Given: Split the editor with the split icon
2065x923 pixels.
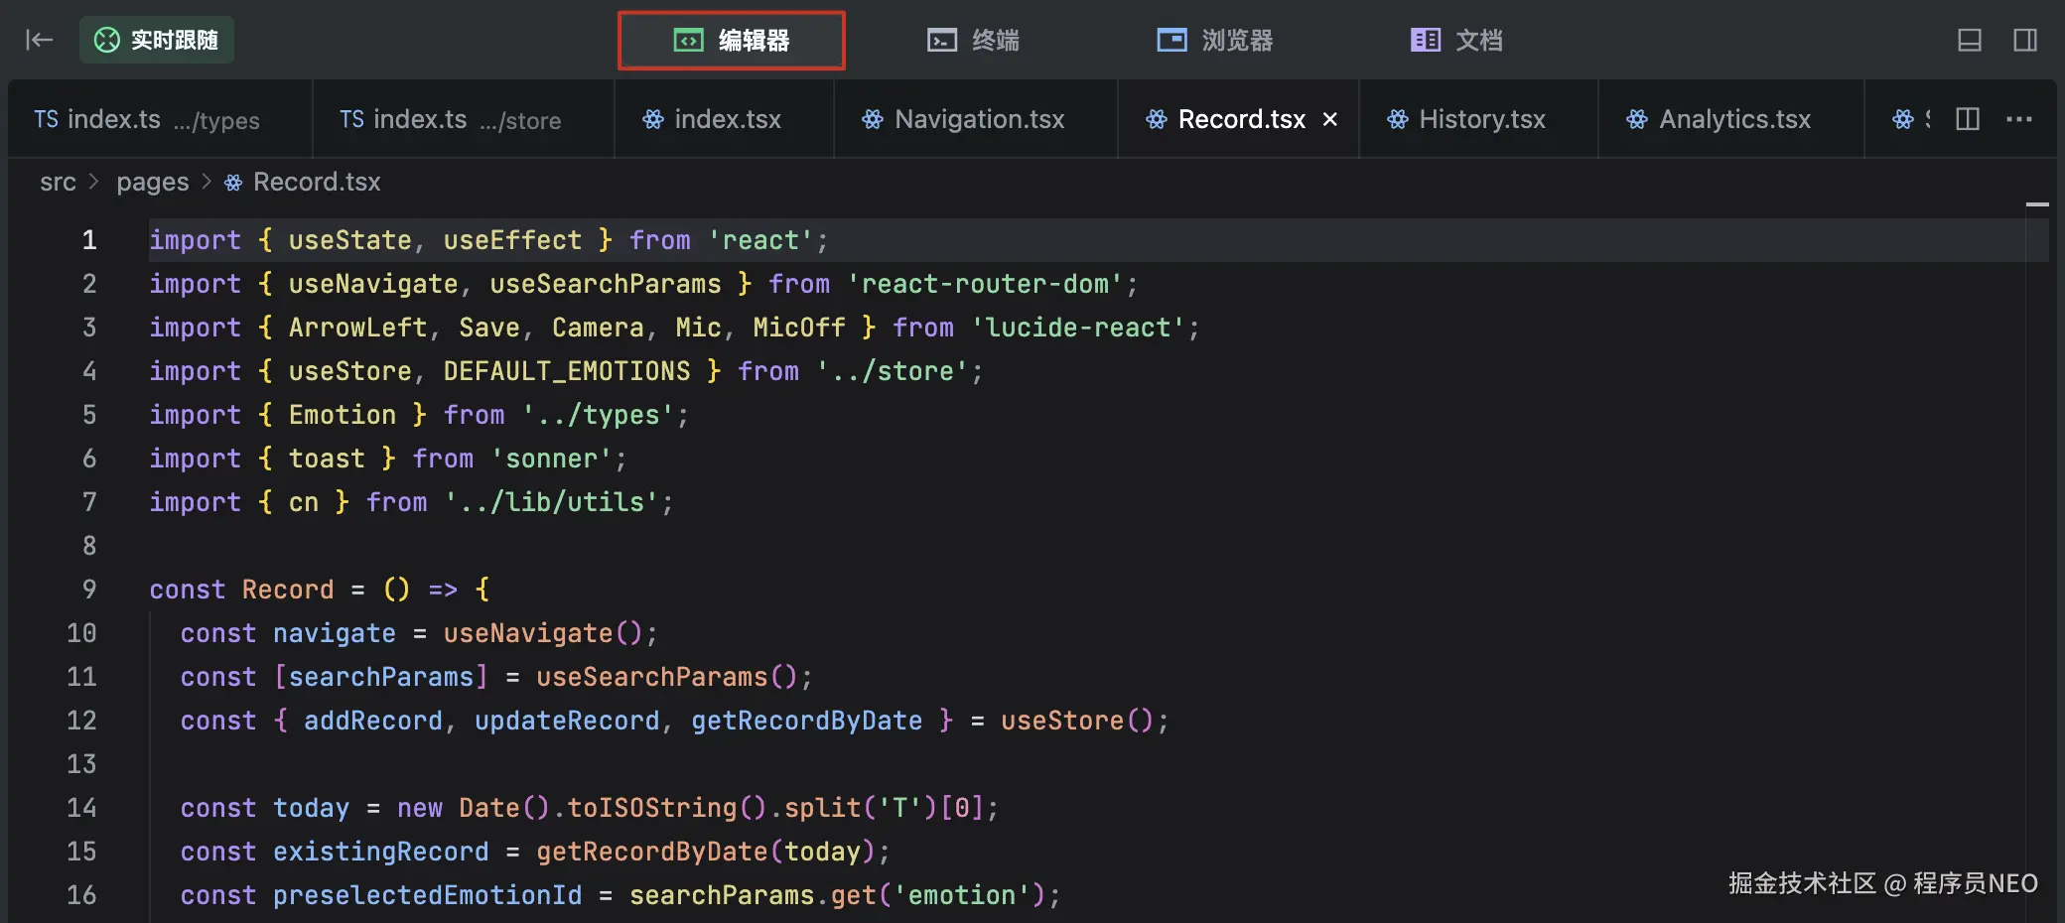Looking at the screenshot, I should pos(1968,119).
